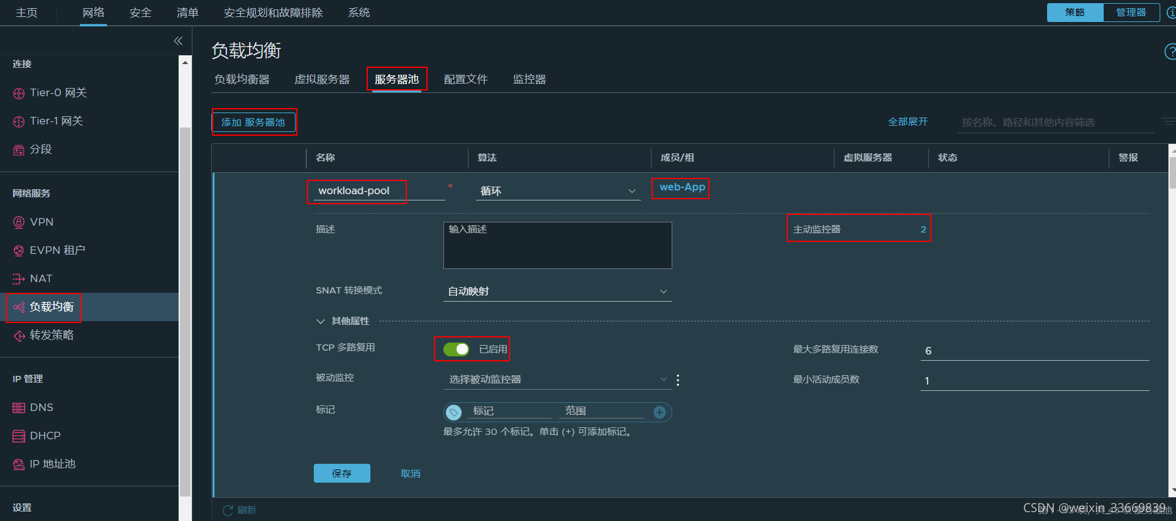Open Tier-0 网关 in sidebar
This screenshot has width=1176, height=521.
pyautogui.click(x=58, y=93)
